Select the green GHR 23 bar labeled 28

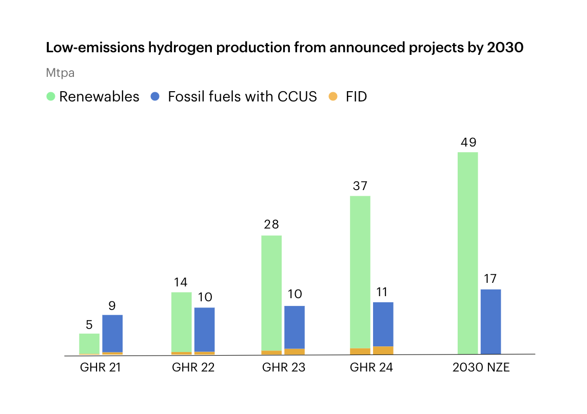[271, 292]
